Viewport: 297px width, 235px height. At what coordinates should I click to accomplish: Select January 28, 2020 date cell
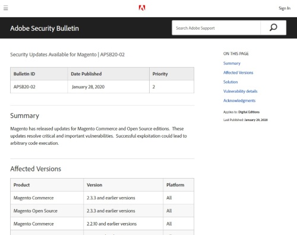[x=109, y=87]
